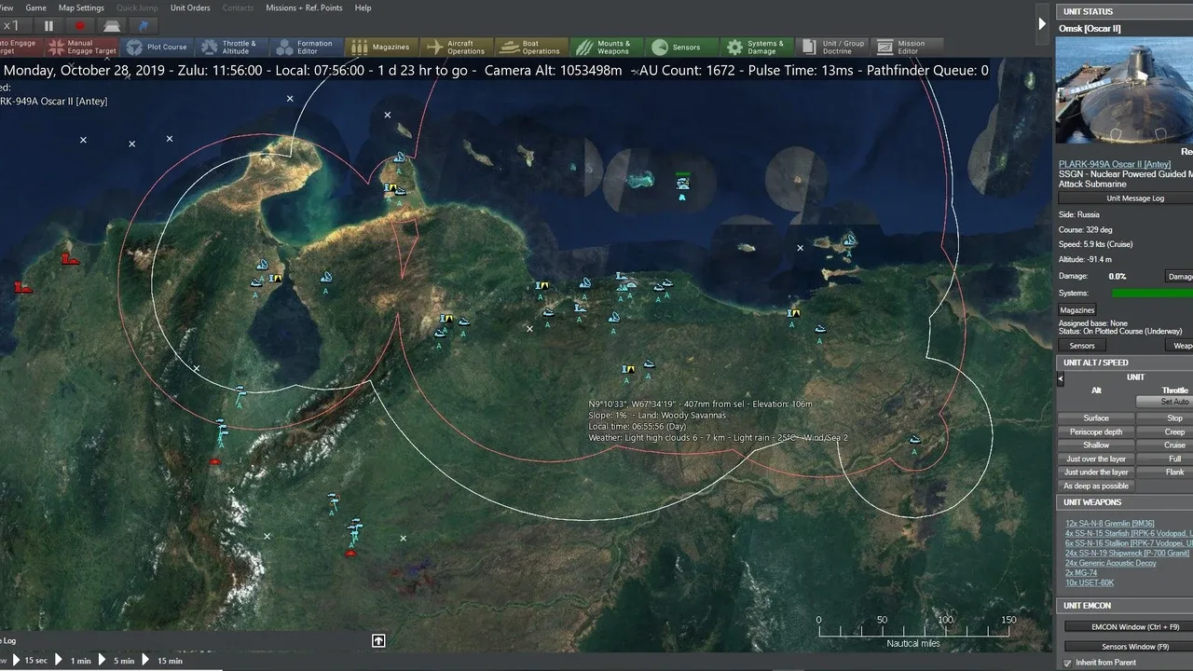Expand the message log with up-arrow icon
Screen dimensions: 1193x671
click(x=378, y=640)
